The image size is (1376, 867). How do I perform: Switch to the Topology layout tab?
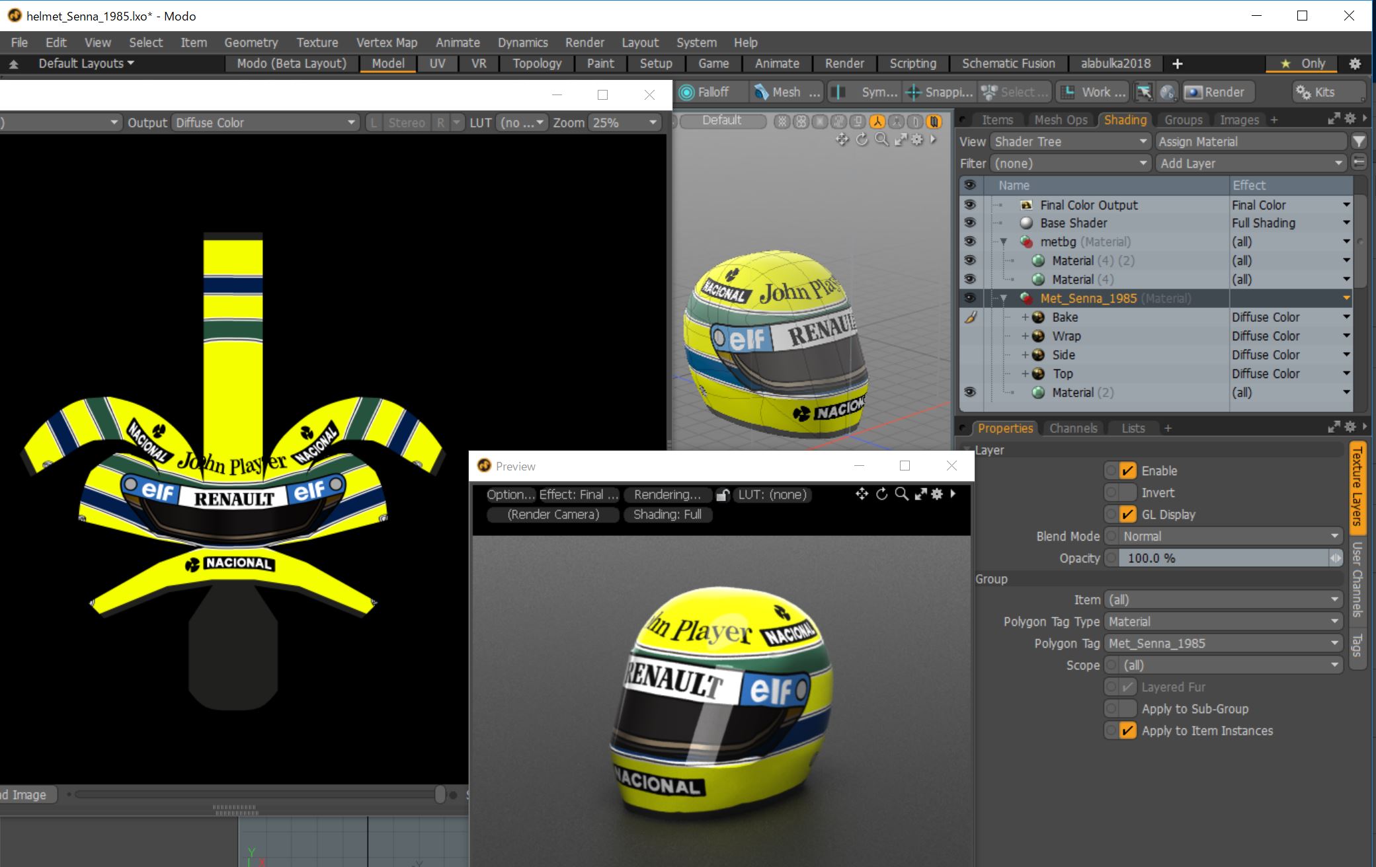[x=537, y=63]
